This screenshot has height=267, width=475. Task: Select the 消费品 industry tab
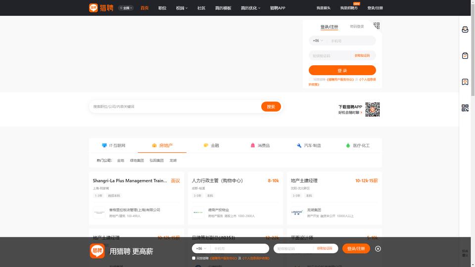pos(260,145)
